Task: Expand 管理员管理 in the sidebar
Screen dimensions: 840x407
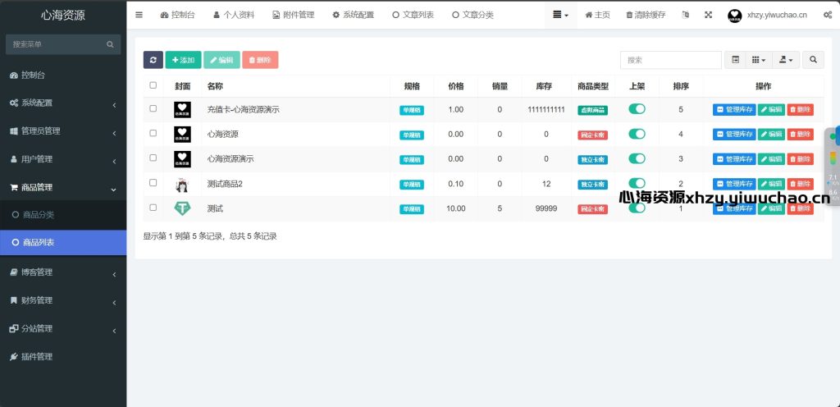Action: [x=63, y=131]
